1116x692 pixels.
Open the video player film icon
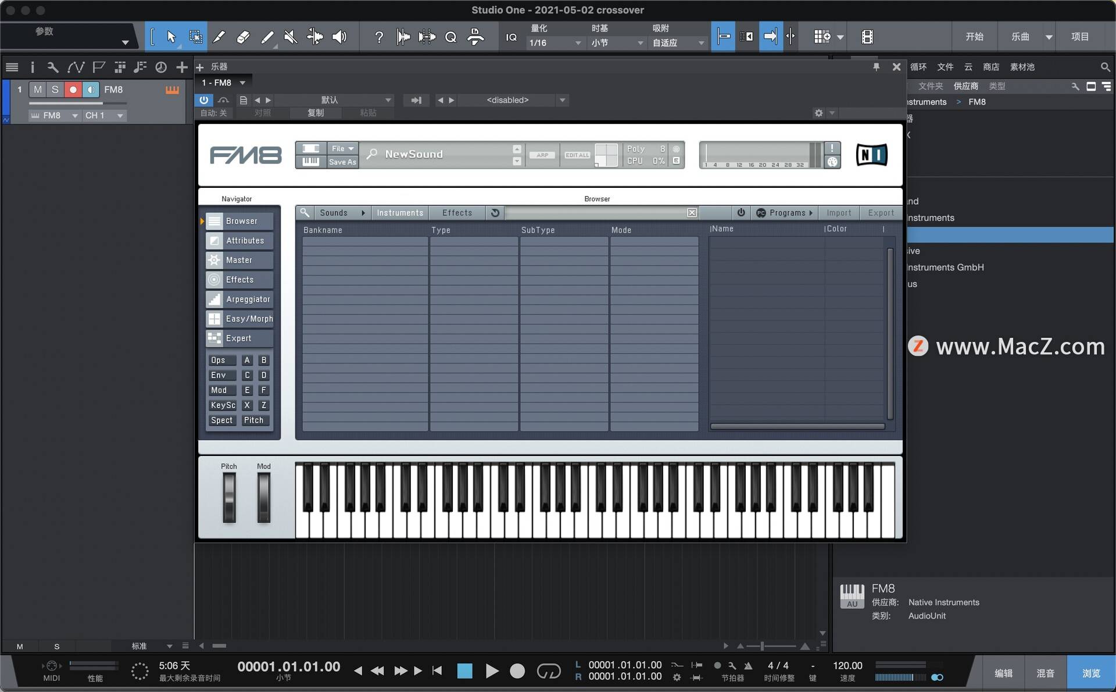pyautogui.click(x=867, y=37)
